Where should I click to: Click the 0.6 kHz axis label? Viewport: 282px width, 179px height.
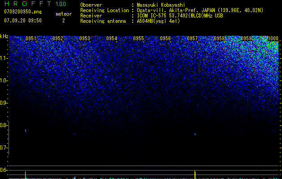click(x=4, y=170)
